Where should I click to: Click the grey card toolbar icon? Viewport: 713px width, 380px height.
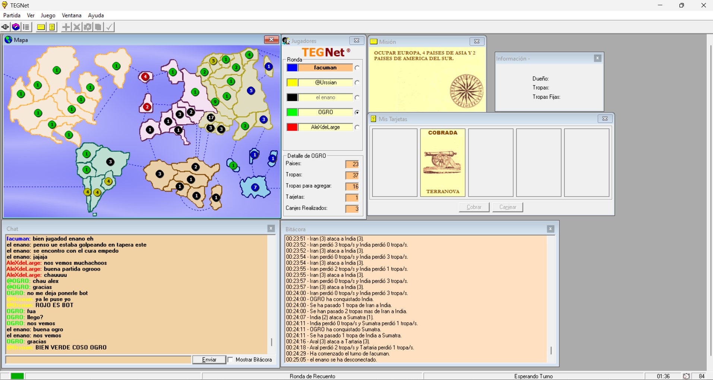point(98,27)
